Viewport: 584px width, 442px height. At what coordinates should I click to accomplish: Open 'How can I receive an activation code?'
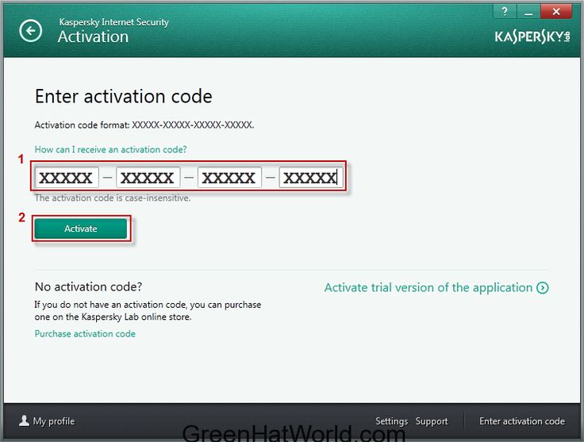click(110, 149)
